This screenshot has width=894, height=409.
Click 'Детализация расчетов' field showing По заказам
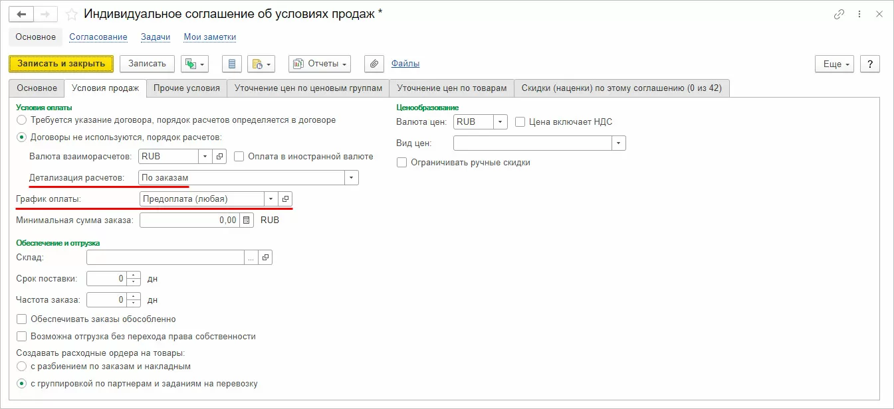click(242, 178)
